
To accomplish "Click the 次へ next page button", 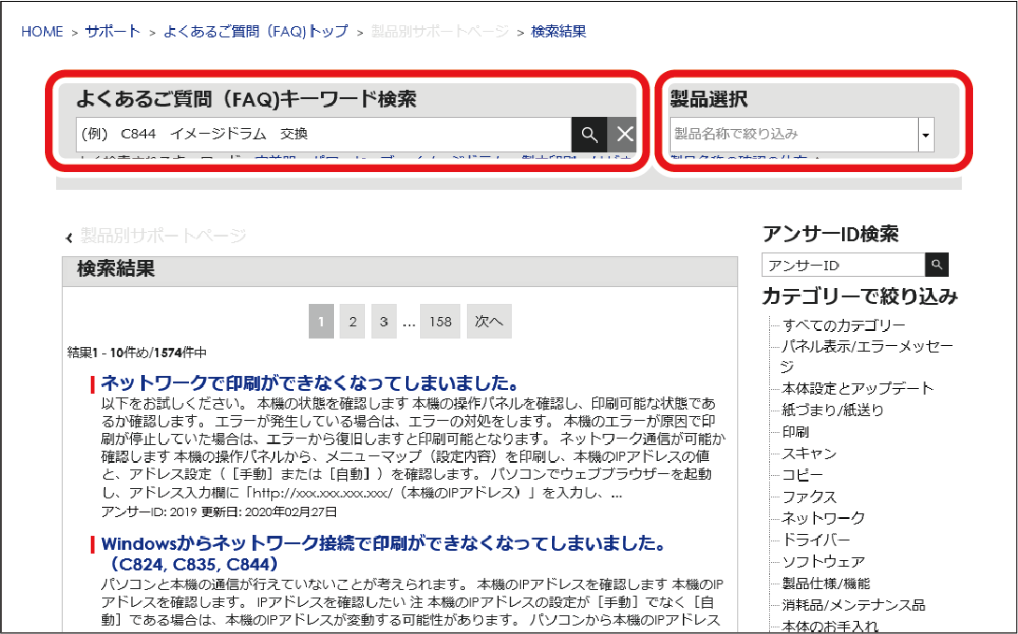I will pos(488,322).
